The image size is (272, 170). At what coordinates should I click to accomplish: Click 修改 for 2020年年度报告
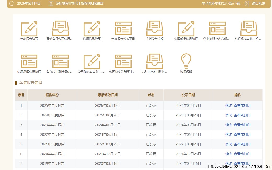point(229,154)
